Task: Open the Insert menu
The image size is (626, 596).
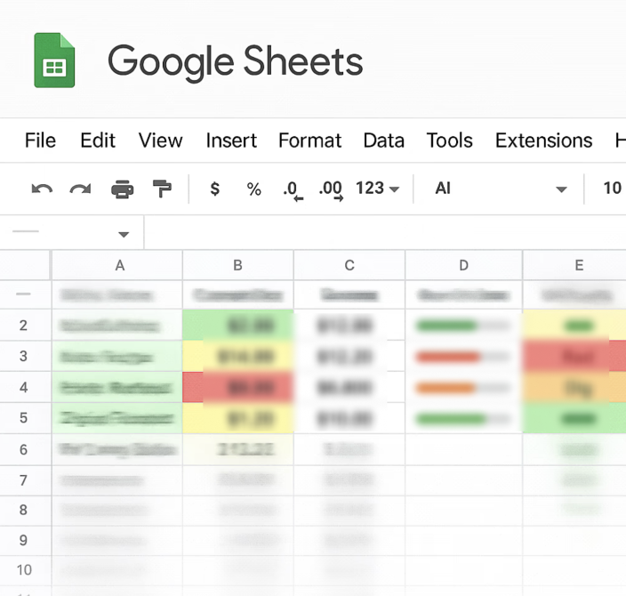Action: tap(231, 141)
